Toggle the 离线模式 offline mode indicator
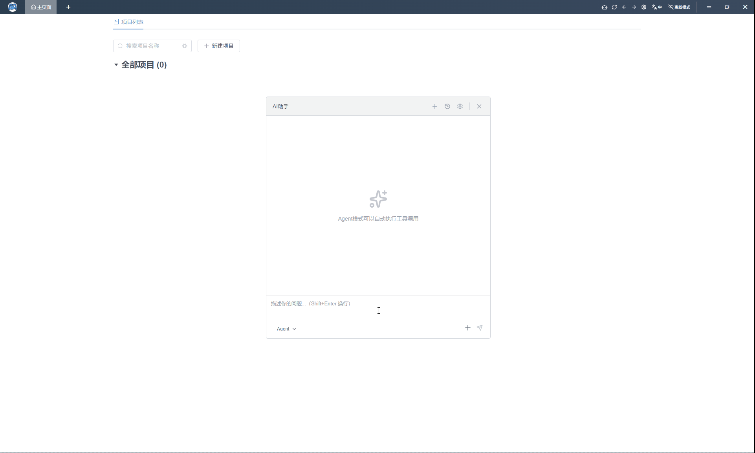Image resolution: width=755 pixels, height=453 pixels. click(x=680, y=7)
